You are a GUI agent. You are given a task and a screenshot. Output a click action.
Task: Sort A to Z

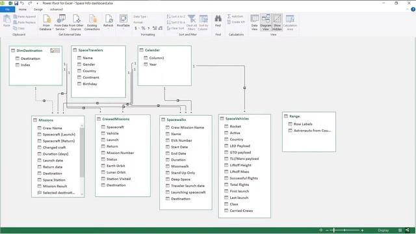click(176, 16)
